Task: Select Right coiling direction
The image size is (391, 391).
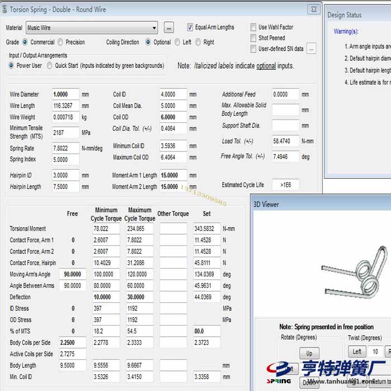Action: tap(198, 42)
